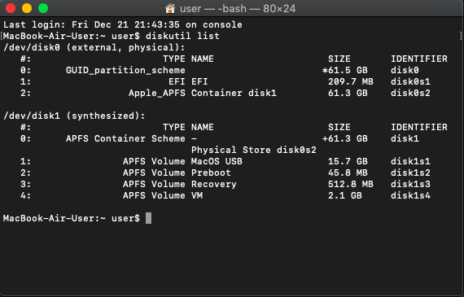Click the '/dev/disk0 (external, physical)' line
Image resolution: width=464 pixels, height=297 pixels.
(94, 47)
